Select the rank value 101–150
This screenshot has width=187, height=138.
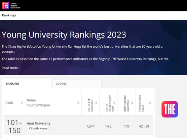[x=14, y=127]
